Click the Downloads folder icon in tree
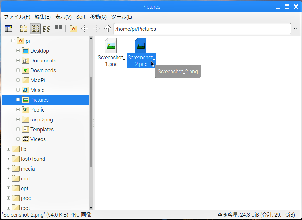This screenshot has width=302, height=220. 25,70
